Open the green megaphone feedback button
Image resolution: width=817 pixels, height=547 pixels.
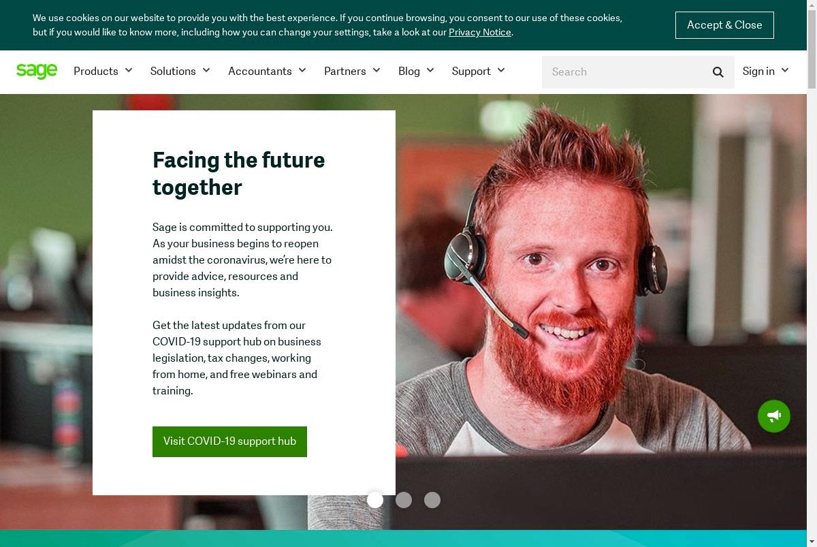[774, 416]
